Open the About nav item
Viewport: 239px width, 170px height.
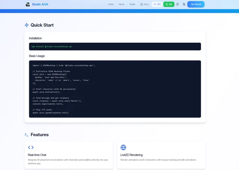pyautogui.click(x=122, y=4)
